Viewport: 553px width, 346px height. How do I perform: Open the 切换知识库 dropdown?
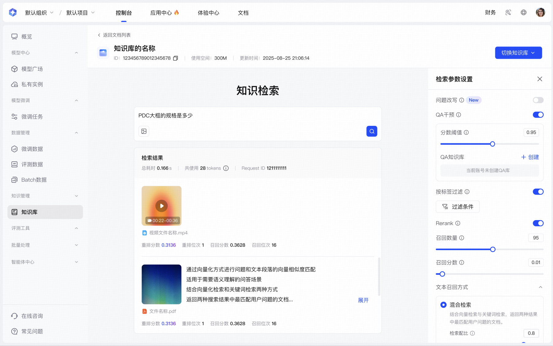[518, 53]
